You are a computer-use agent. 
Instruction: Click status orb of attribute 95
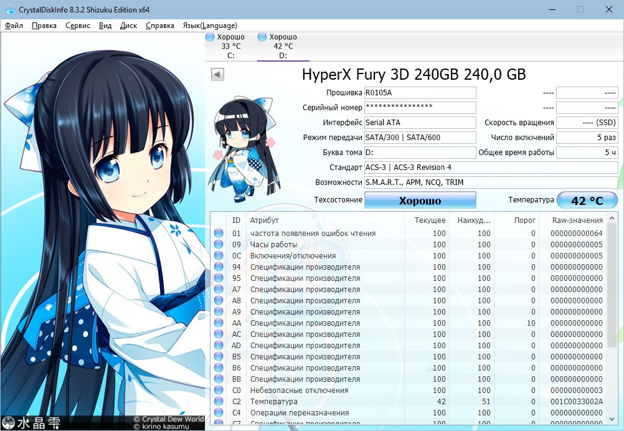click(219, 278)
